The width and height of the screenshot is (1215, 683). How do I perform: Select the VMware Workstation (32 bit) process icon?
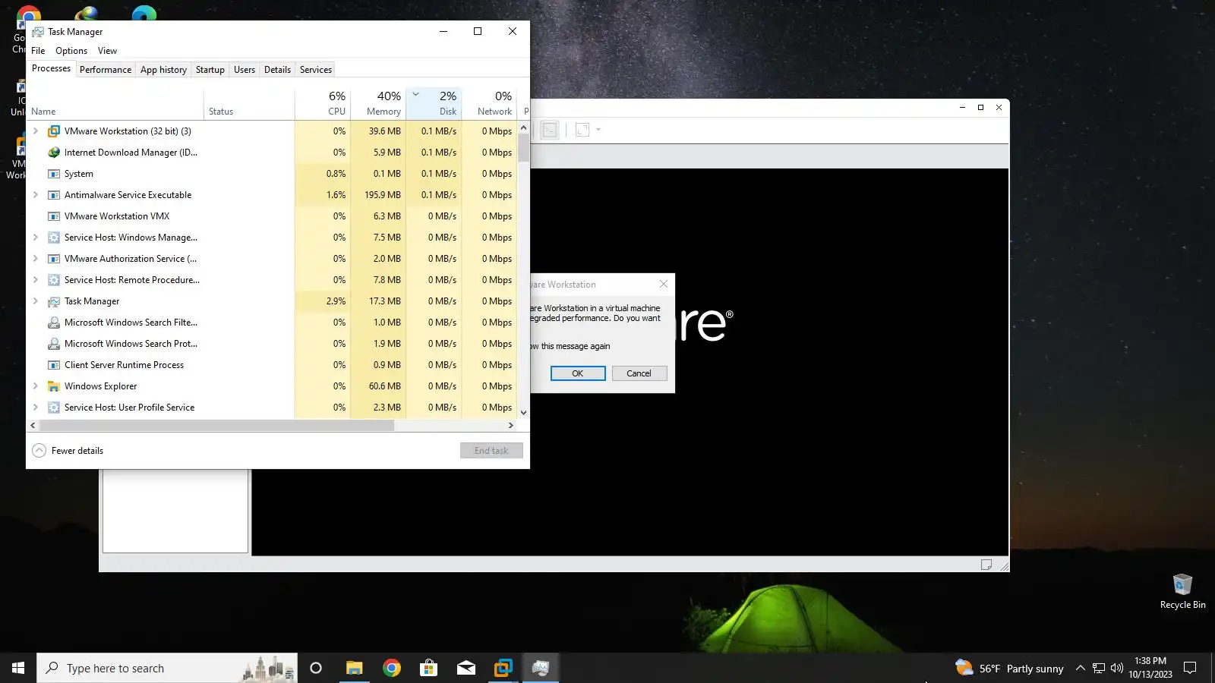[x=54, y=131]
